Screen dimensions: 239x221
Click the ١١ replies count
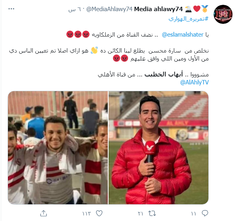pos(194,213)
